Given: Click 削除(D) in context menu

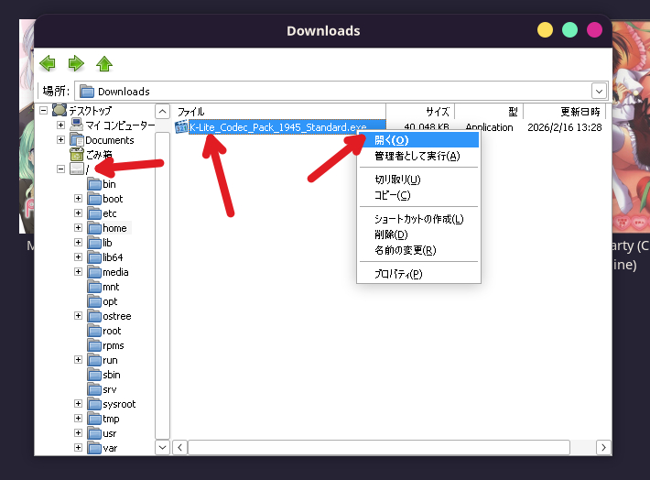Looking at the screenshot, I should (x=391, y=235).
